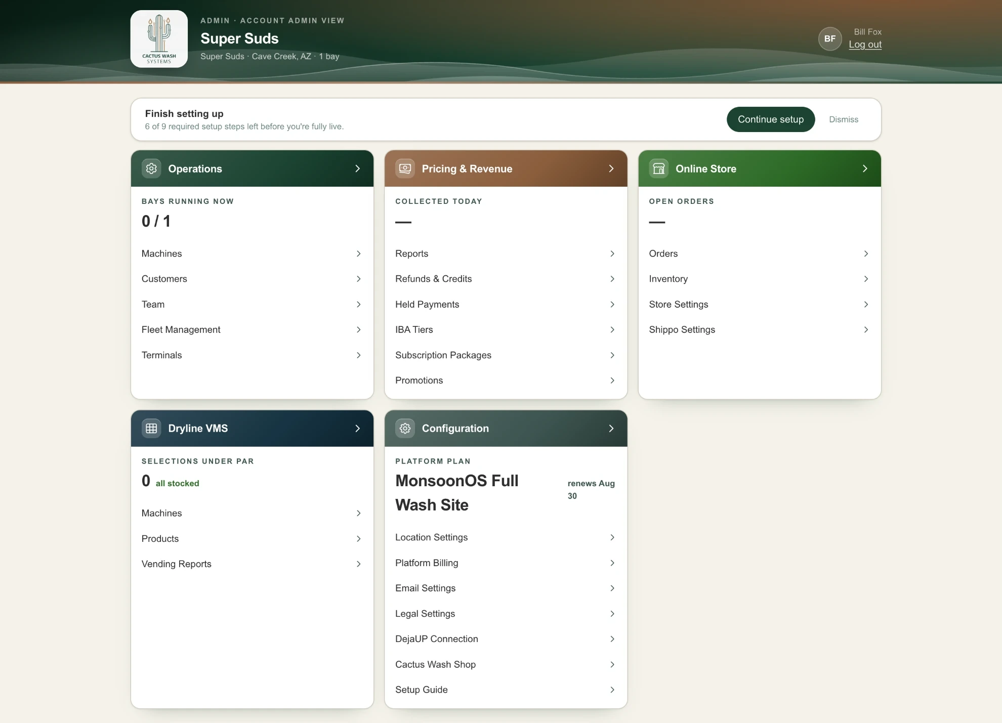The height and width of the screenshot is (723, 1002).
Task: Open Location Settings
Action: [506, 537]
